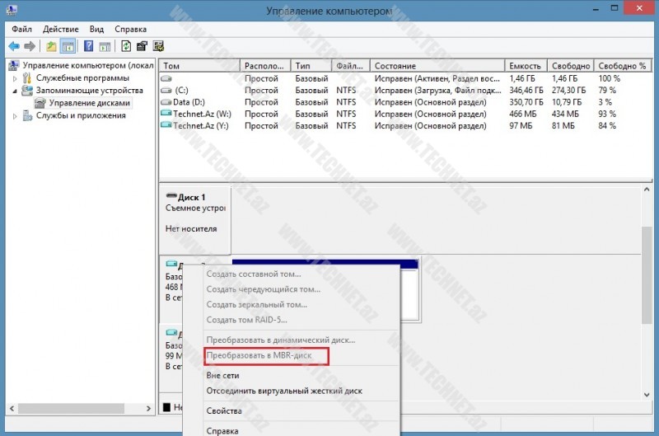Click the Forward arrow toolbar icon
Screen dimensions: 659x436
[x=30, y=46]
